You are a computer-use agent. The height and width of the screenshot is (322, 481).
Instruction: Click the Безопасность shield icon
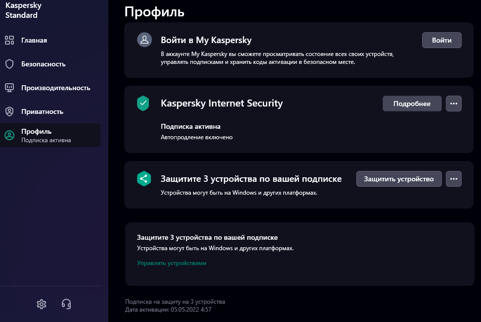(x=9, y=64)
